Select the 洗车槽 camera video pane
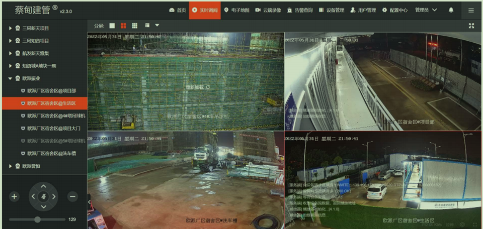Screen dimensions: 483x229 [186, 178]
